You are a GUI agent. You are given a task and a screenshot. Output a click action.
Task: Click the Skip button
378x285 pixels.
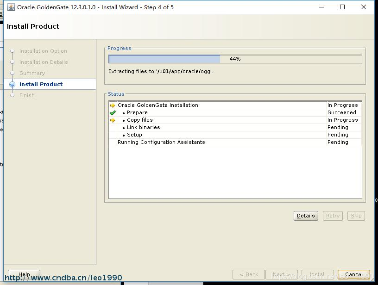356,216
